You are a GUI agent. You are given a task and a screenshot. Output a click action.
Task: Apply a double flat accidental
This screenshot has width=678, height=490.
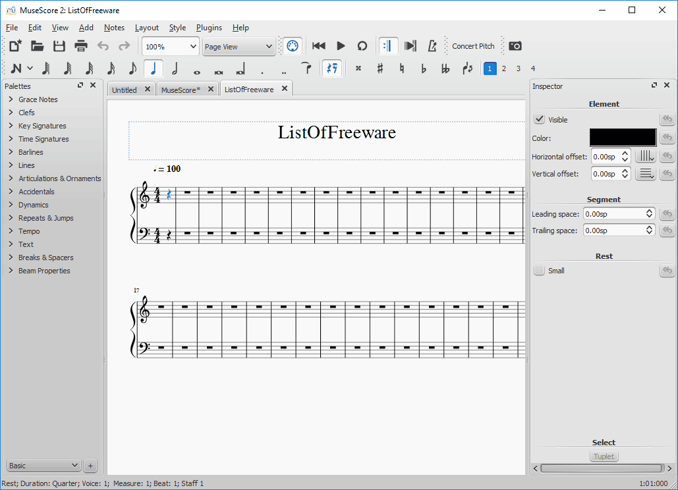tap(445, 68)
